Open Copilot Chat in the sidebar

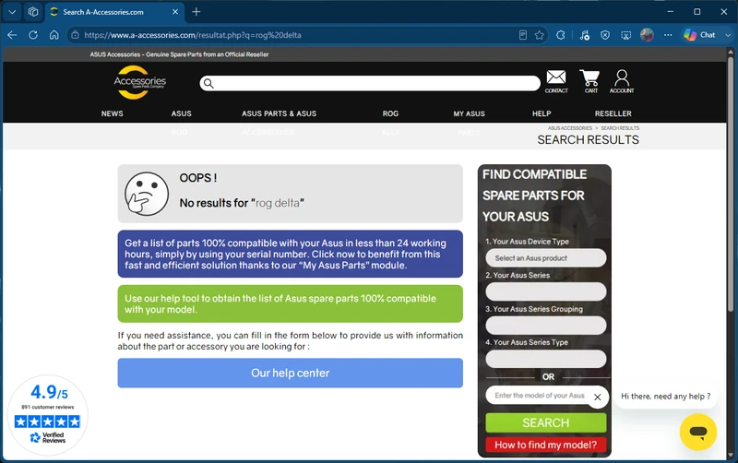pyautogui.click(x=699, y=35)
